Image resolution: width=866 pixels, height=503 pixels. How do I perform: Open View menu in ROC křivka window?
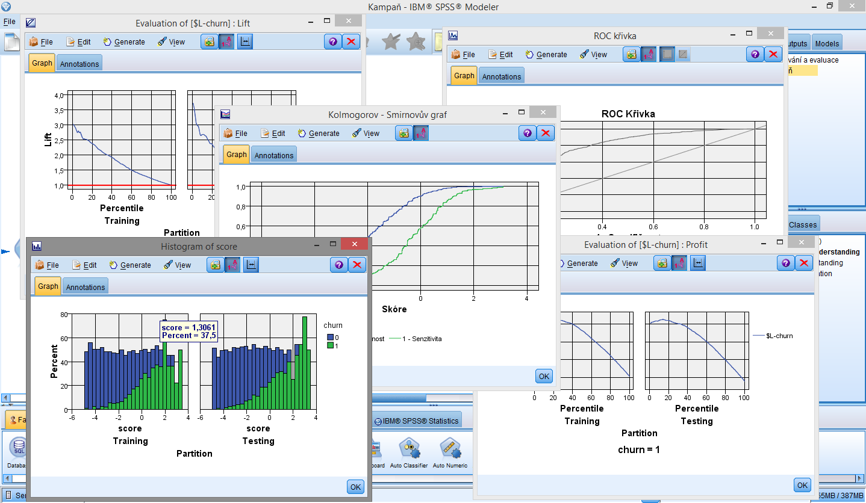point(593,54)
